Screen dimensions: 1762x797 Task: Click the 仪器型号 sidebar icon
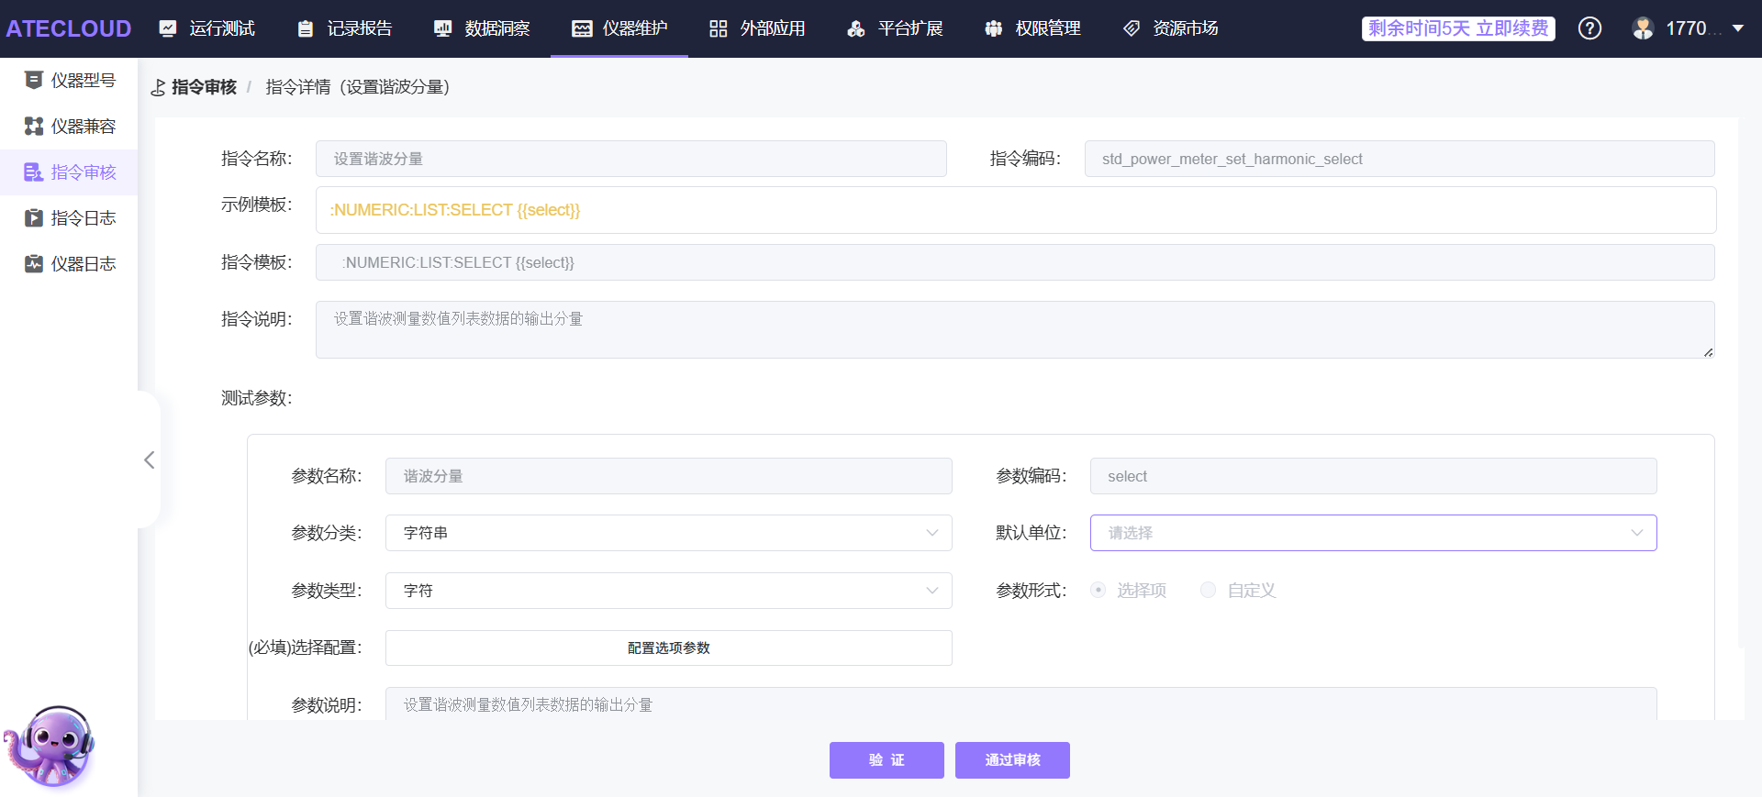pyautogui.click(x=34, y=80)
